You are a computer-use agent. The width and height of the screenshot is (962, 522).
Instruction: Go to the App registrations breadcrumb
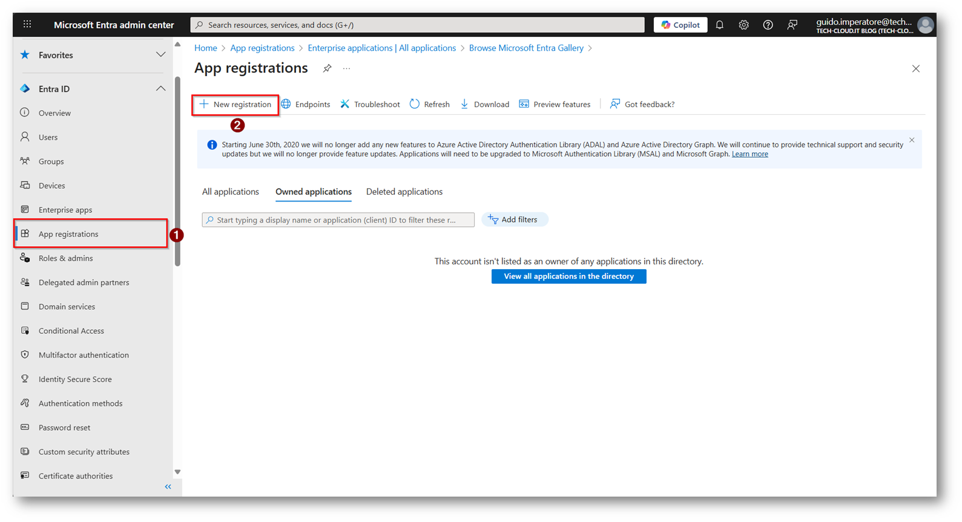(262, 48)
